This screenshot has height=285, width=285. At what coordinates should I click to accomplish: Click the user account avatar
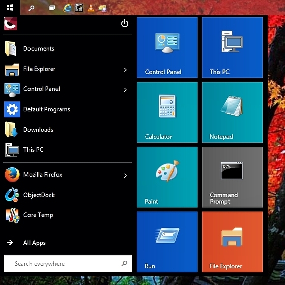[11, 24]
